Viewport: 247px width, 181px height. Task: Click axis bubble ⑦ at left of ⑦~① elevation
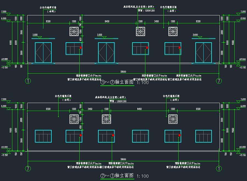click(x=28, y=169)
